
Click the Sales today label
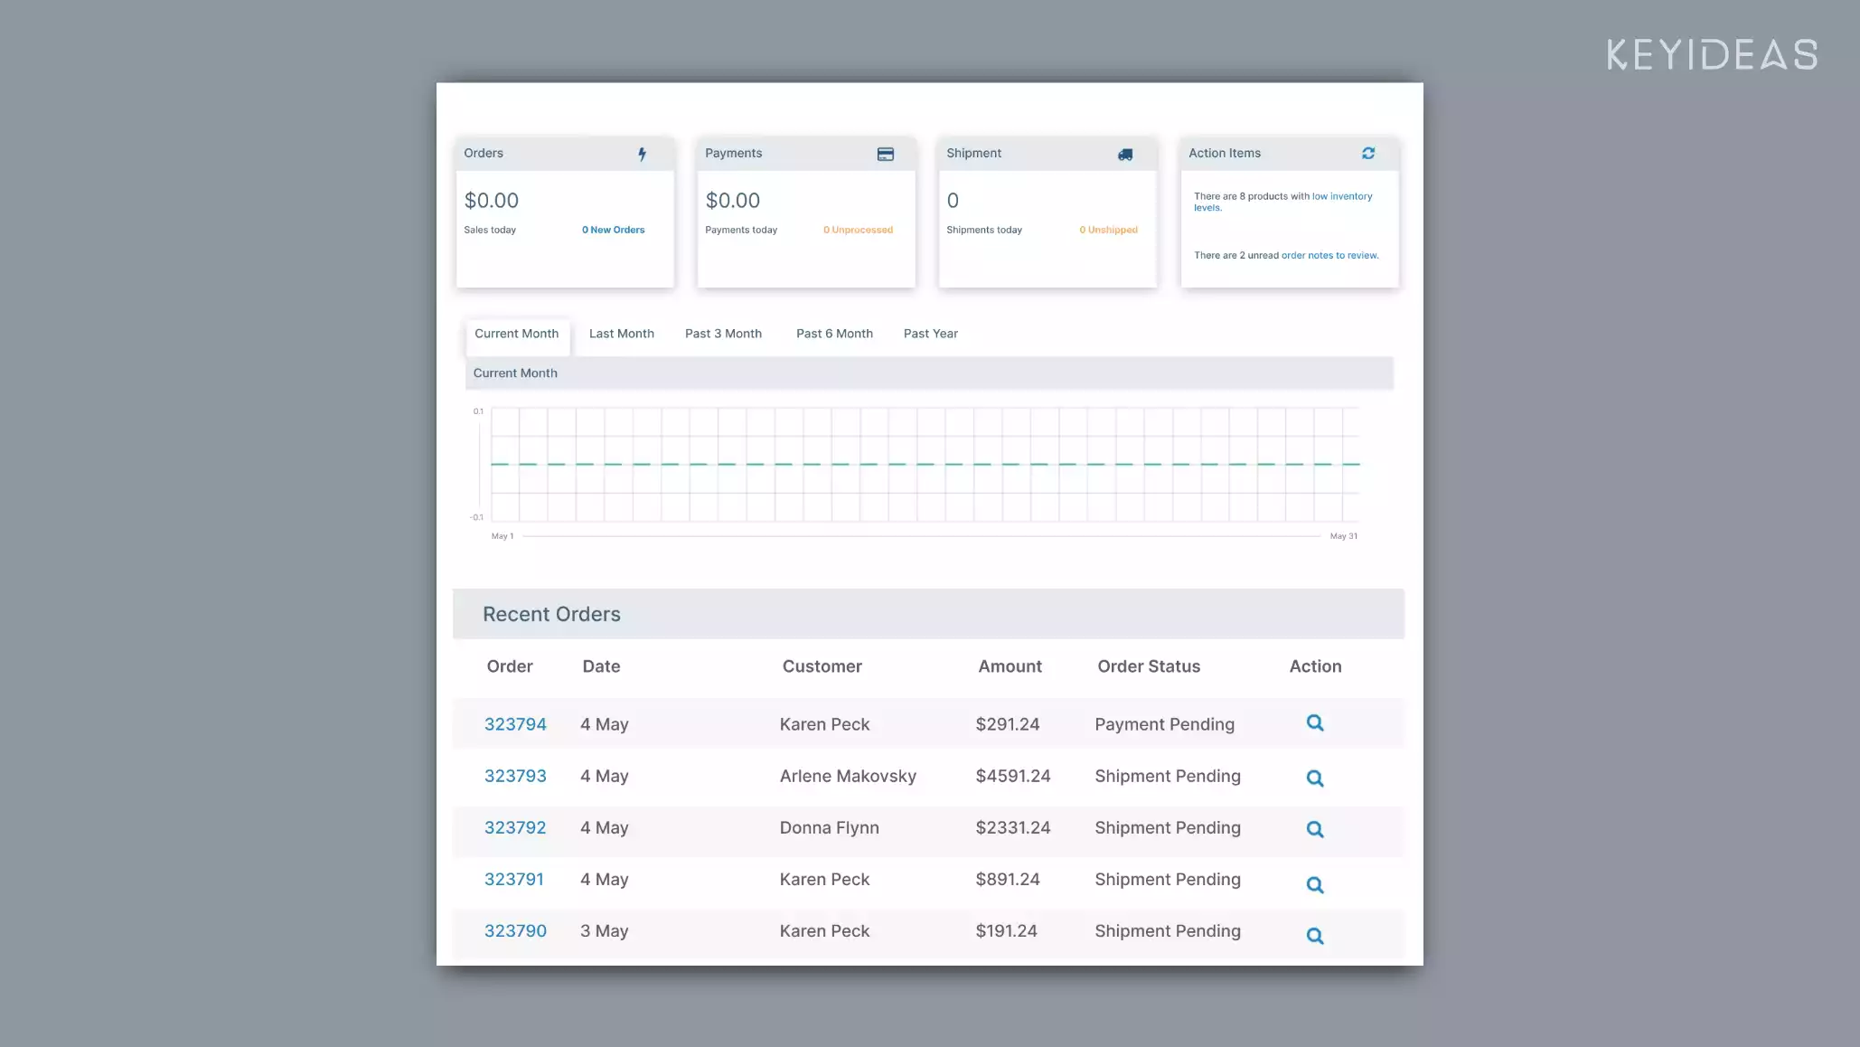490,230
